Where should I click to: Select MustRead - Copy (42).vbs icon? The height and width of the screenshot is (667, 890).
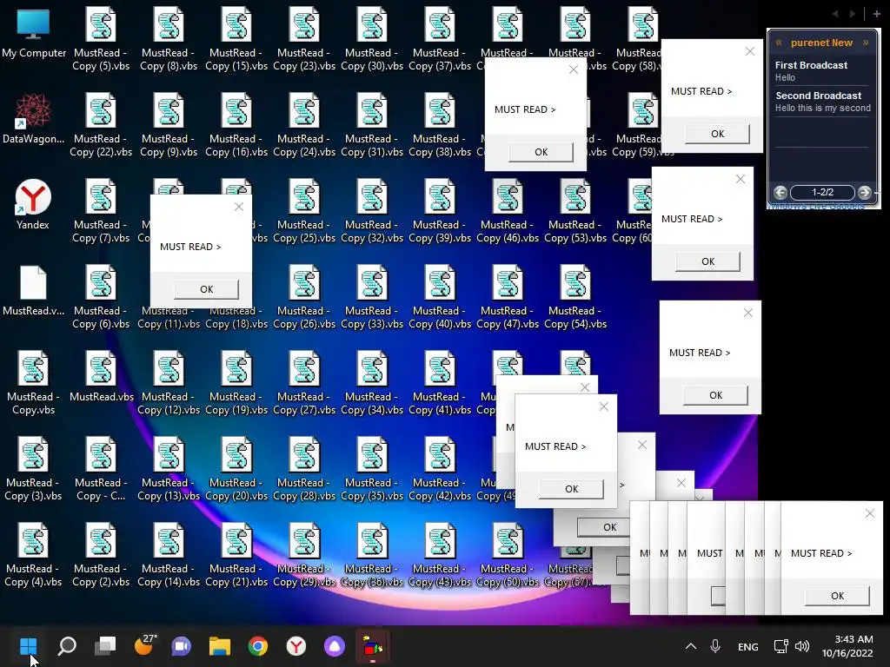440,470
